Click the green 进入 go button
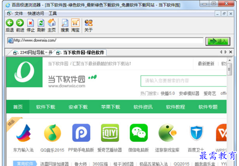Image resolution: width=239 pixels, height=166 pixels. pos(218,41)
